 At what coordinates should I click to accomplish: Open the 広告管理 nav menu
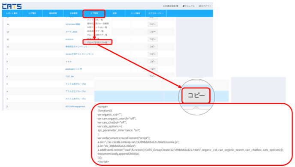pos(74,13)
